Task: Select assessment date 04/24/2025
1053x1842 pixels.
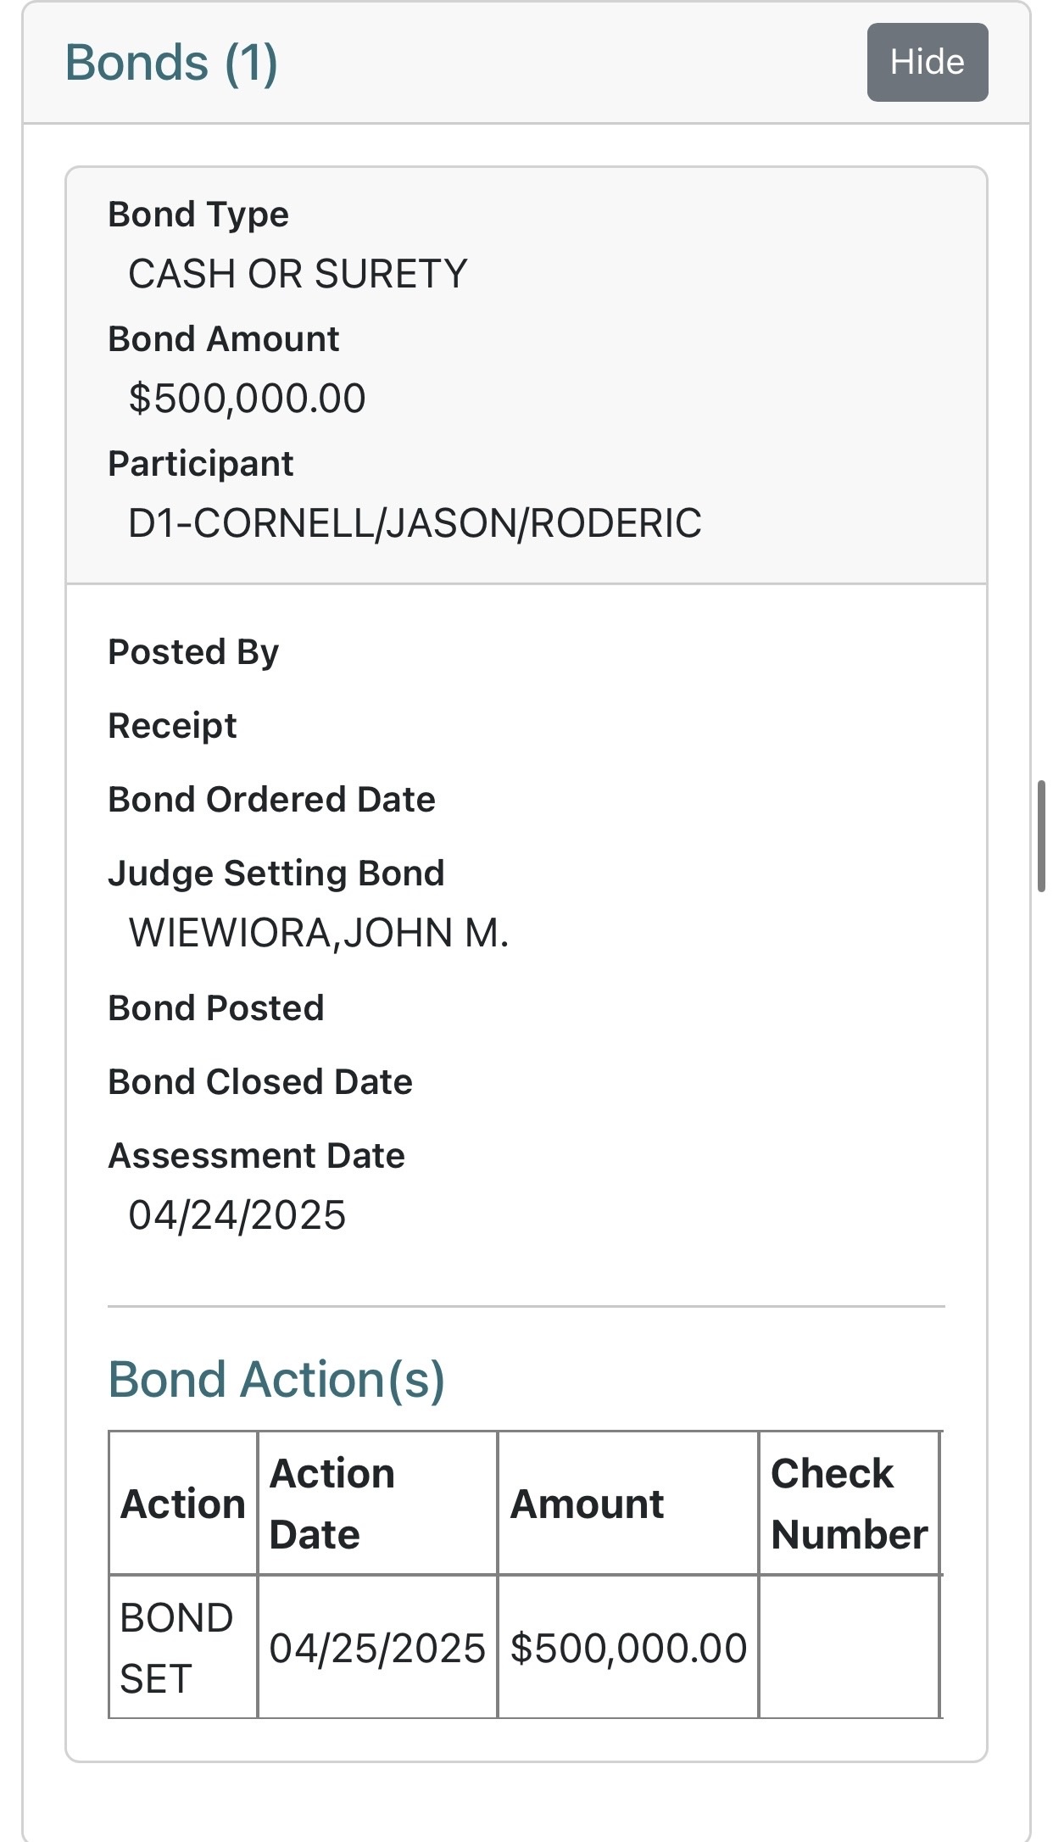Action: (237, 1215)
